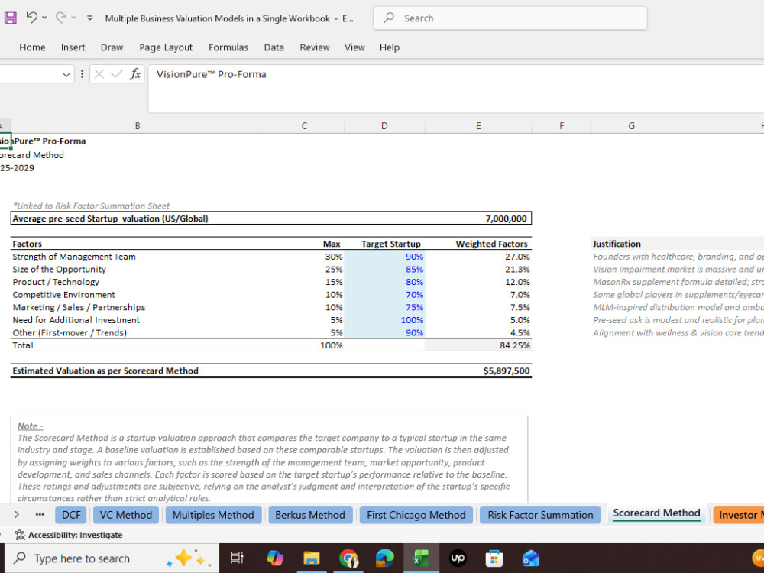
Task: Select the 75% Marketing / Sales cell
Action: pos(384,307)
